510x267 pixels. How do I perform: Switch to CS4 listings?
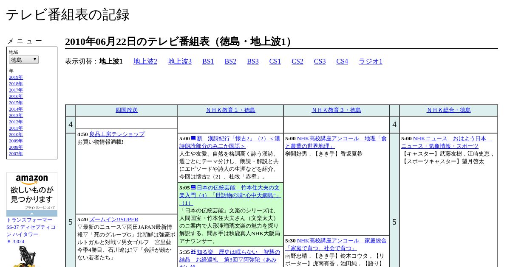(x=342, y=61)
